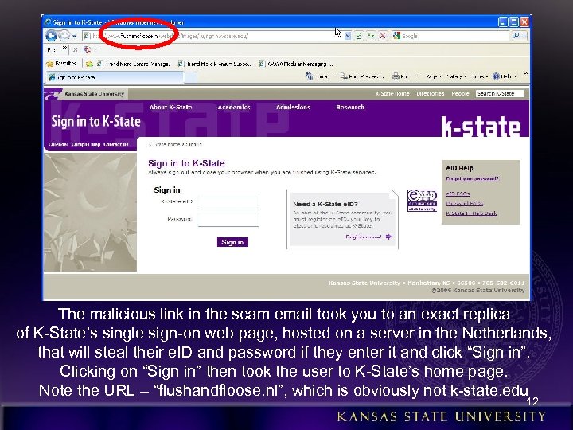Click the magnifier search button

pos(516,36)
